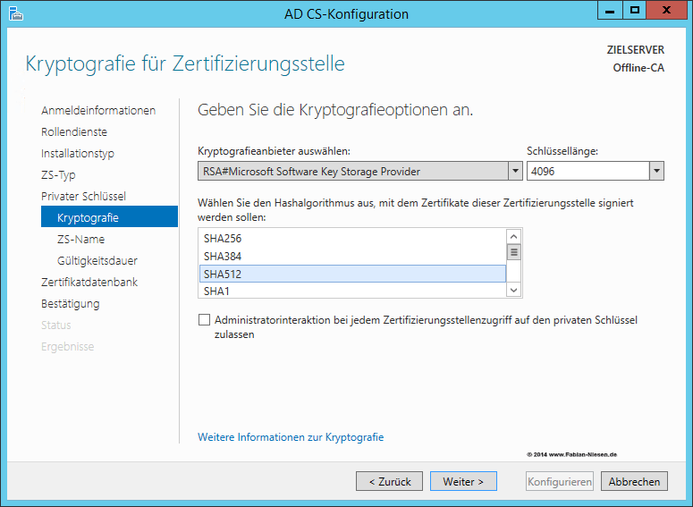Viewport: 693px width, 507px height.
Task: Select SHA384 hash algorithm
Action: (352, 257)
